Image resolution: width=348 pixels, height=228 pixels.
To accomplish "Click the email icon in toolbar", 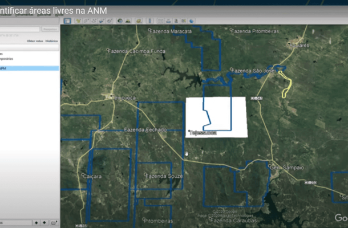I will 159,21.
